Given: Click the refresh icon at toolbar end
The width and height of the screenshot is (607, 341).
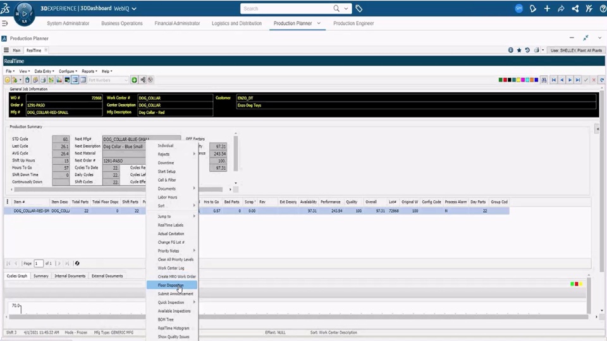Looking at the screenshot, I should [x=602, y=80].
